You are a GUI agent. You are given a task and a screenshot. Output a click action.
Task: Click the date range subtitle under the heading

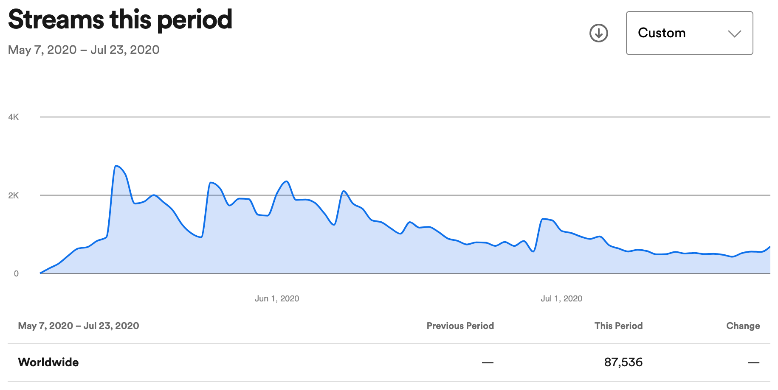[84, 50]
